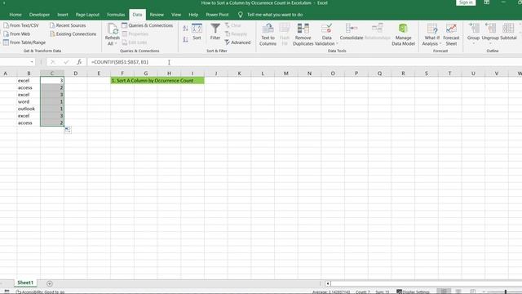Click cell with text 'outlook'

tap(29, 109)
